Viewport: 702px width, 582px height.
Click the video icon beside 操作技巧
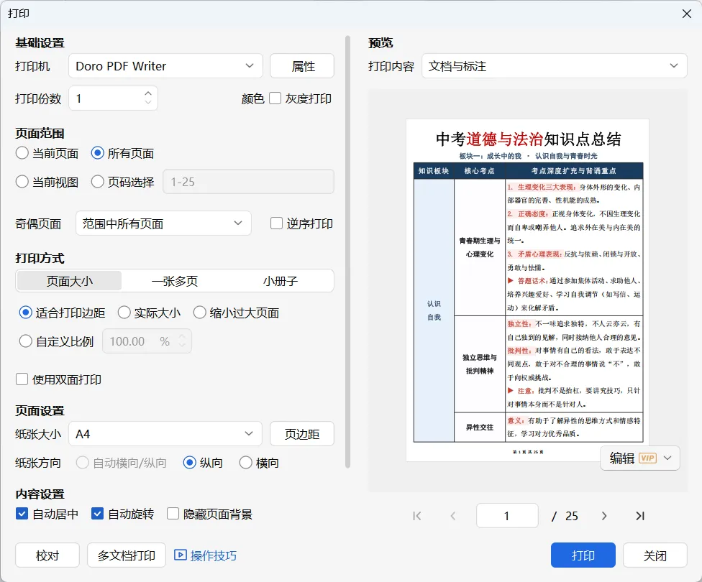[x=180, y=555]
